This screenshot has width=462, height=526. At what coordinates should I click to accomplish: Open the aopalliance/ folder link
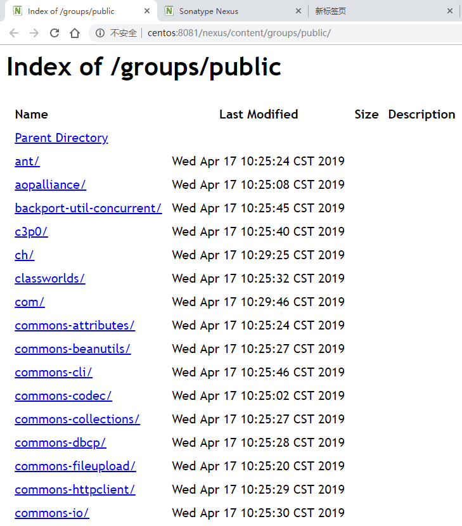(x=50, y=185)
